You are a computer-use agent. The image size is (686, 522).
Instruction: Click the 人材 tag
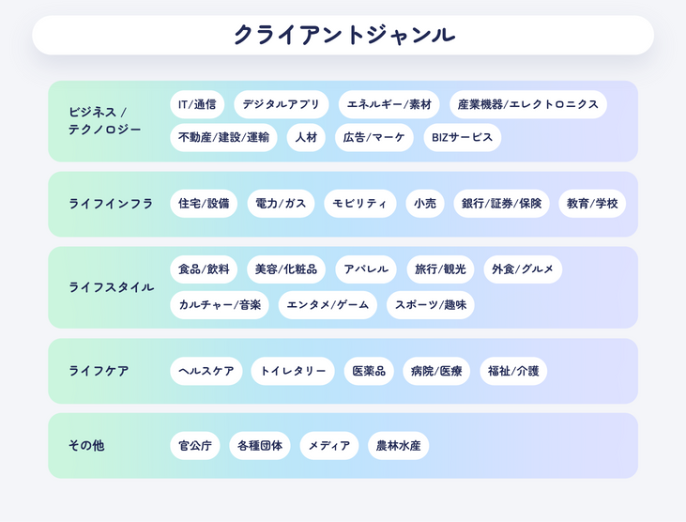tap(306, 137)
